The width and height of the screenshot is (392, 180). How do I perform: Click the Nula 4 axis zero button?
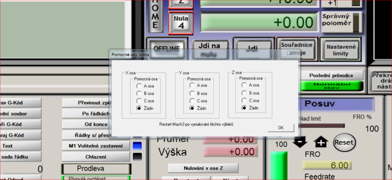tap(181, 22)
